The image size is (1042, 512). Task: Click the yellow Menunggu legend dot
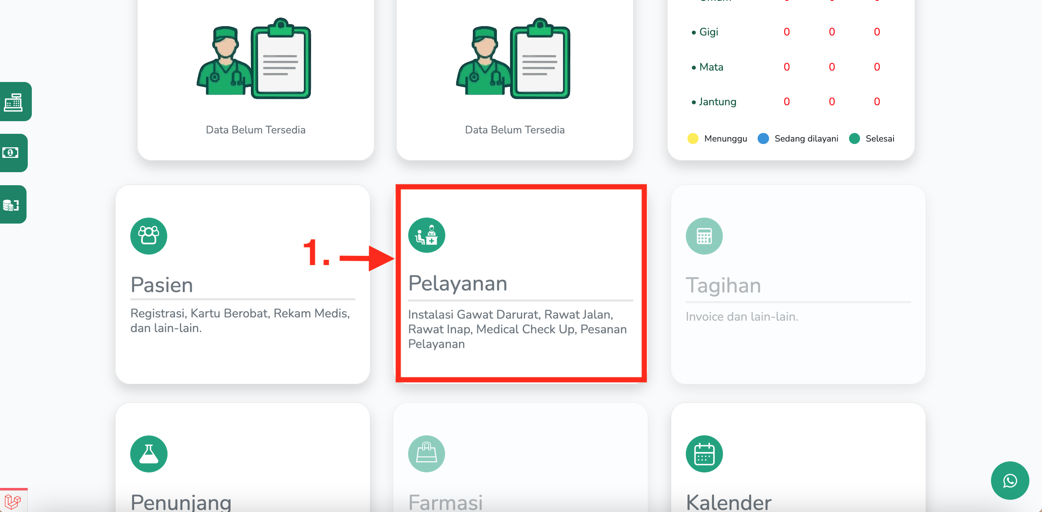tap(693, 139)
